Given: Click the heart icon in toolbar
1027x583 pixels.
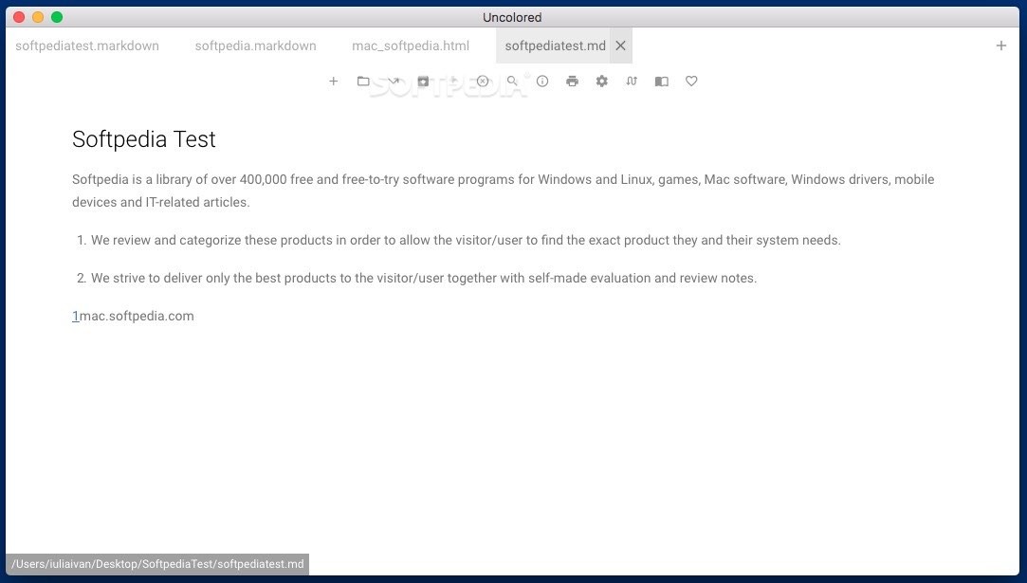Looking at the screenshot, I should pos(691,82).
